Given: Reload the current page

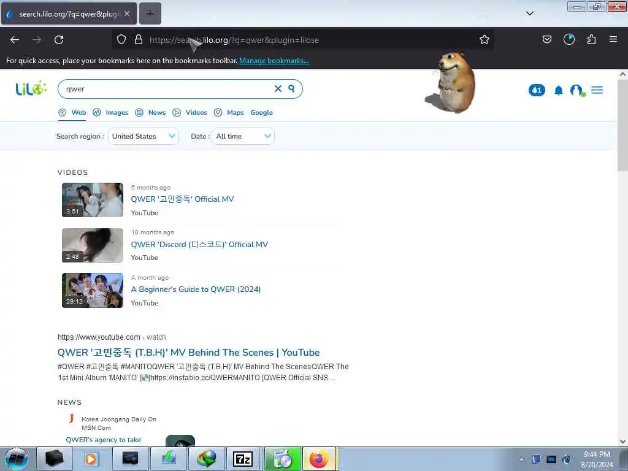Looking at the screenshot, I should (59, 40).
